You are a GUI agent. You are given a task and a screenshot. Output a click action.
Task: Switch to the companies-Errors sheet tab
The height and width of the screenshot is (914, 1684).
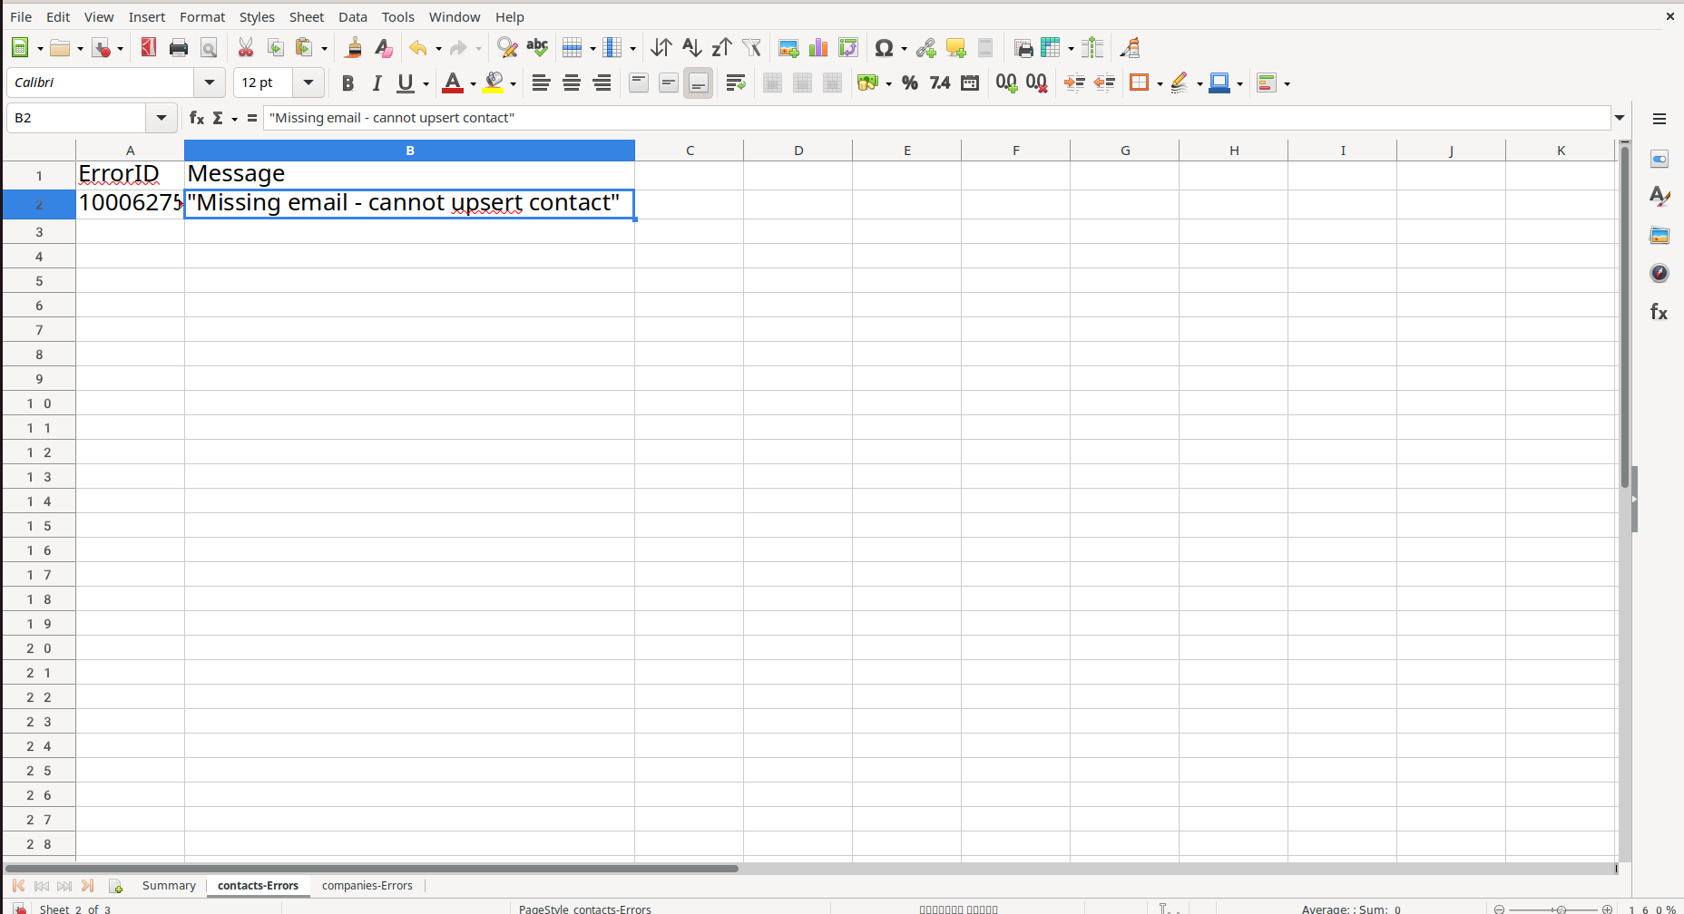(367, 886)
